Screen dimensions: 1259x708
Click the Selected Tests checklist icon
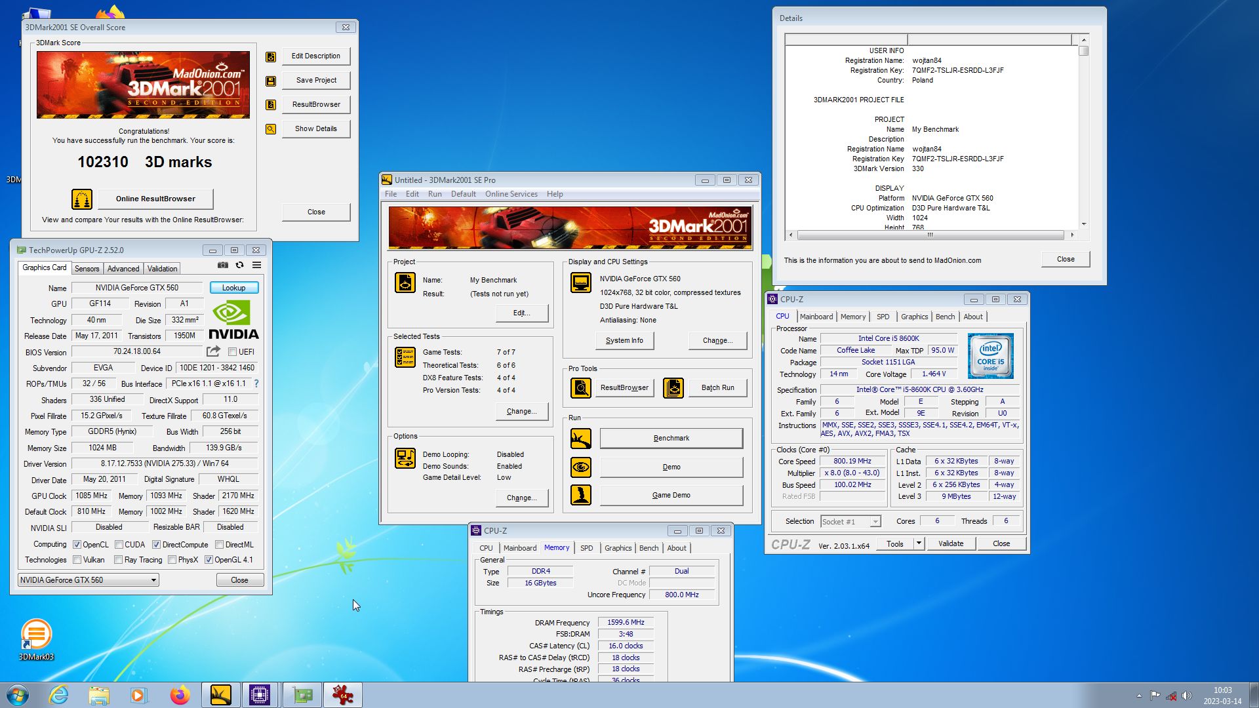coord(405,357)
